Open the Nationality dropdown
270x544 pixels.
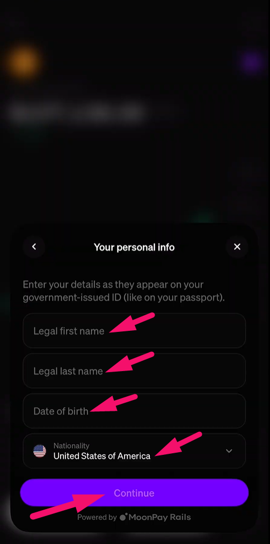pos(135,451)
